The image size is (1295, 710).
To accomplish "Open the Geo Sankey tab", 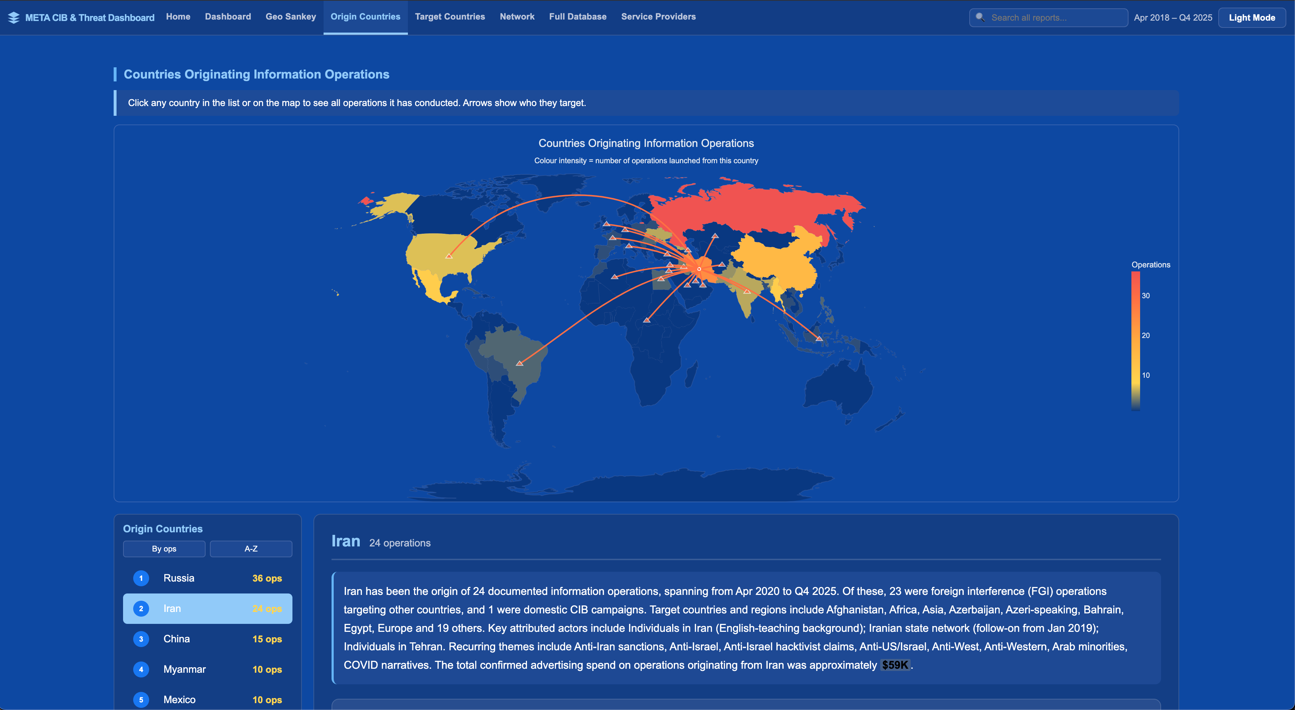I will pyautogui.click(x=291, y=17).
